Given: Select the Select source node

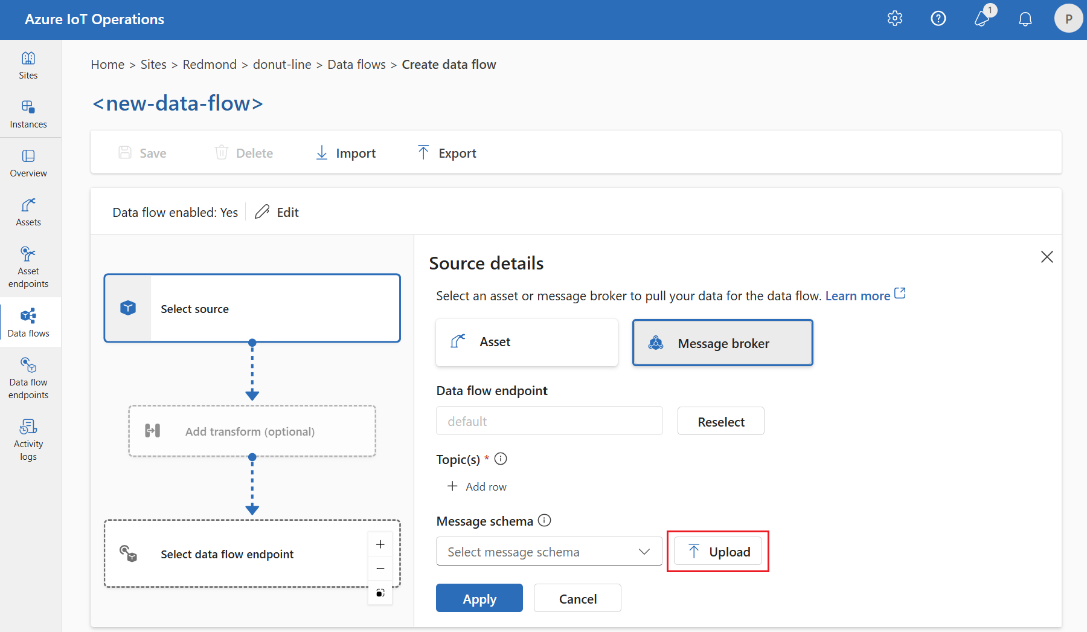Looking at the screenshot, I should (x=252, y=308).
